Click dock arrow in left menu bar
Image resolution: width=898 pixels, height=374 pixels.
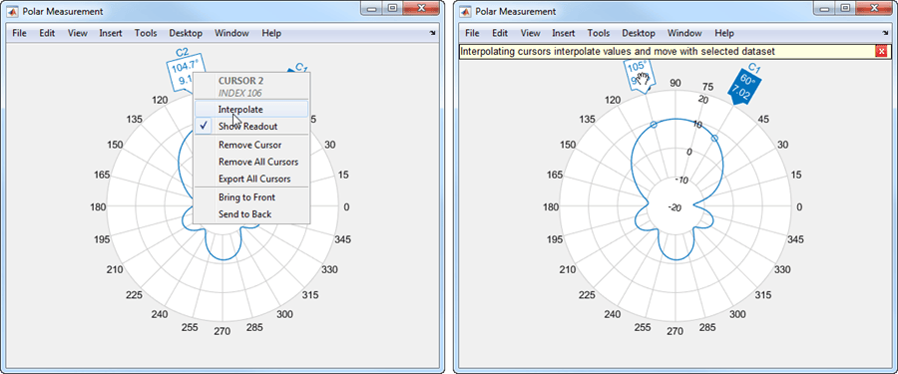[x=432, y=34]
